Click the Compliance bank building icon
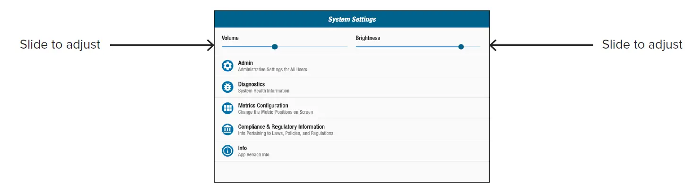 227,129
